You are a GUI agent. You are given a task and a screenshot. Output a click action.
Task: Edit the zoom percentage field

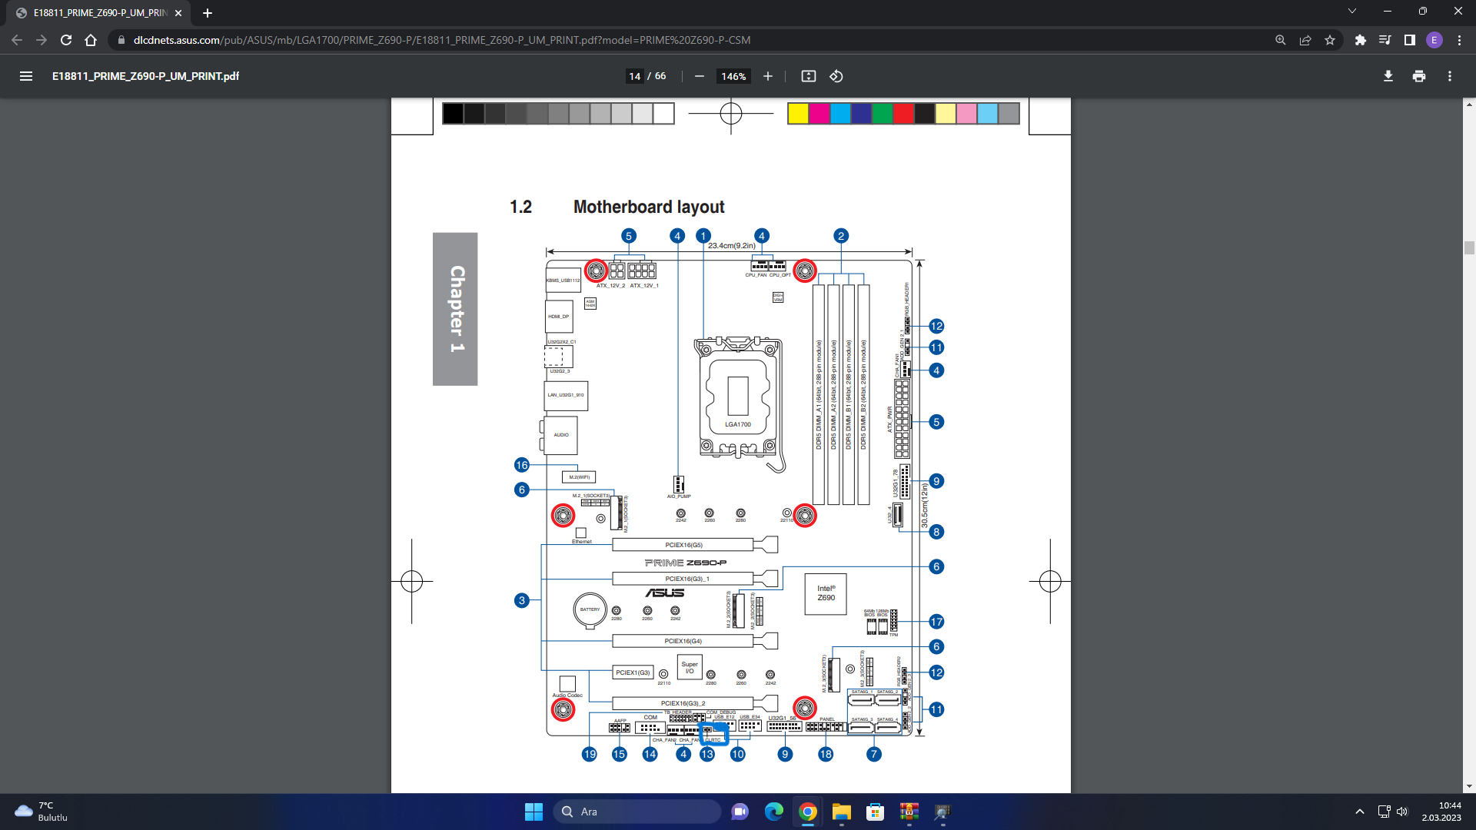click(x=733, y=76)
